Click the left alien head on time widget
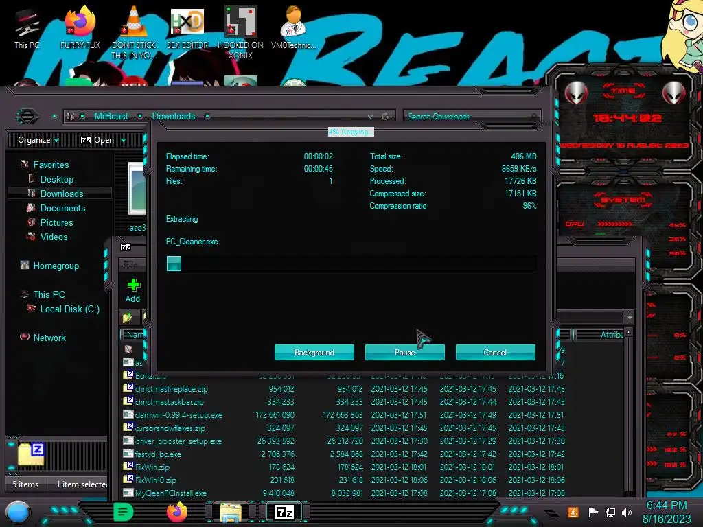 (x=576, y=93)
